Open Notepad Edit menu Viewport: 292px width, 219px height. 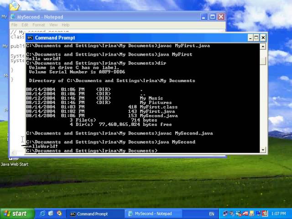(x=25, y=25)
